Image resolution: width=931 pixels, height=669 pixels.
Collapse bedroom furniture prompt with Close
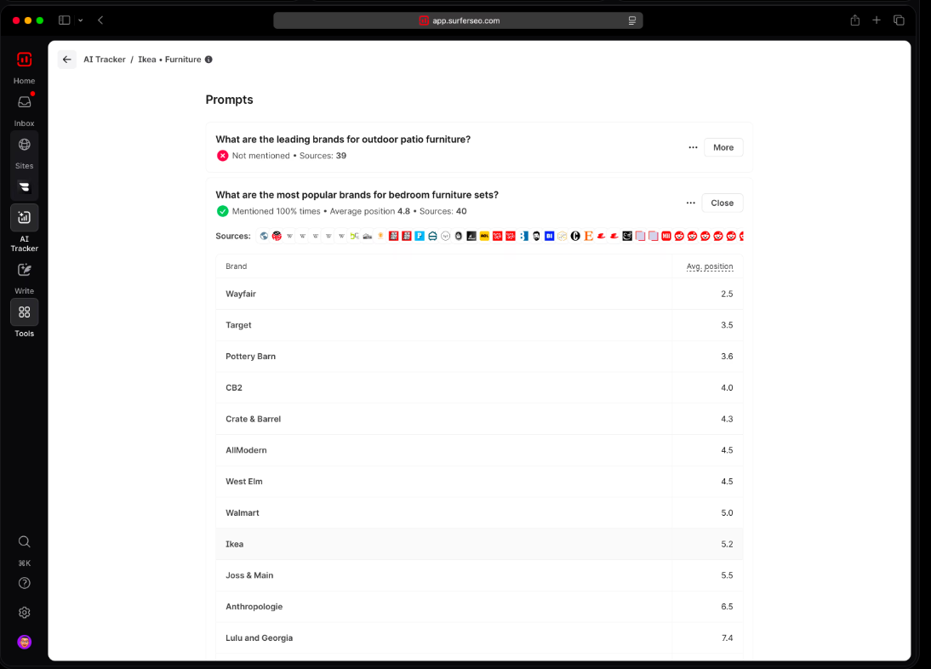722,203
